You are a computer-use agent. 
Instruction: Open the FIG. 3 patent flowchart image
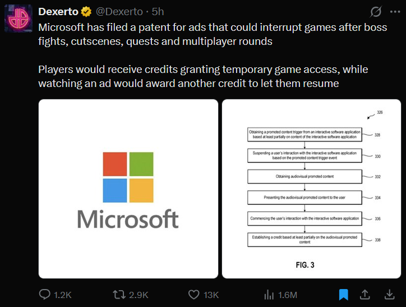tap(311, 189)
